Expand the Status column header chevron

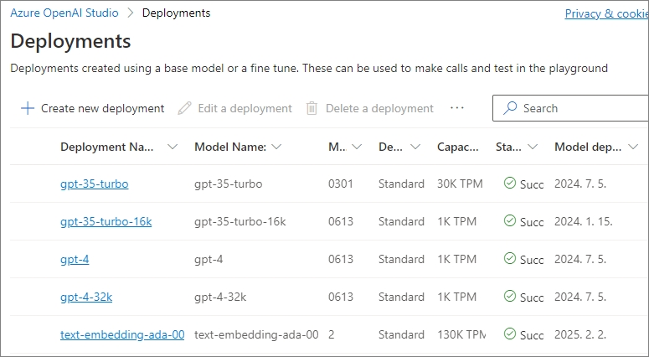532,147
